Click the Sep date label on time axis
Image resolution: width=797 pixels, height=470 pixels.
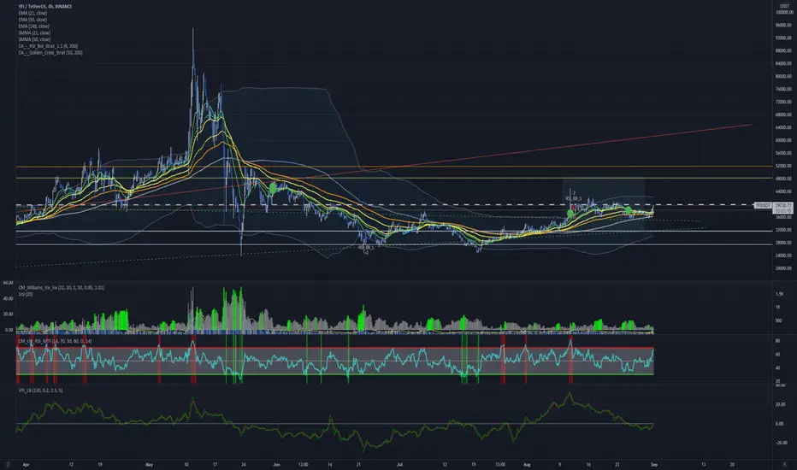654,464
